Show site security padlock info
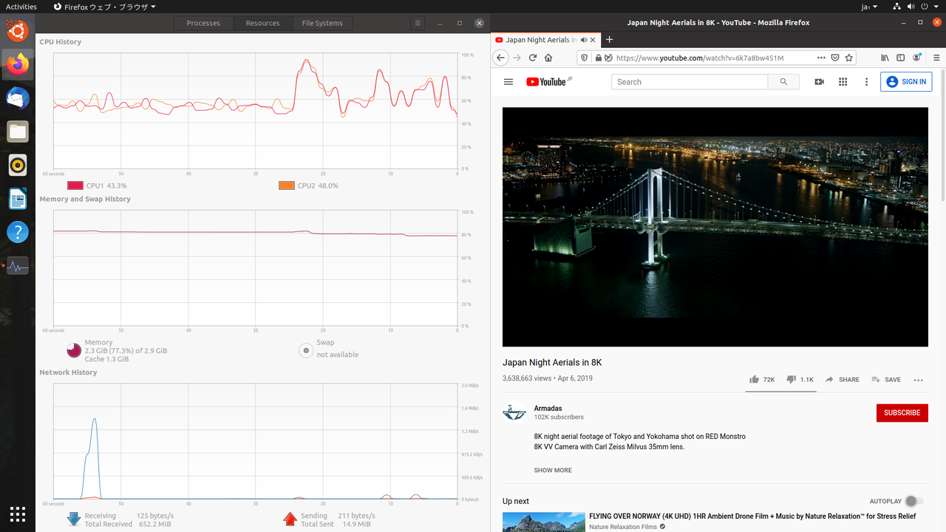This screenshot has width=946, height=532. [x=597, y=58]
